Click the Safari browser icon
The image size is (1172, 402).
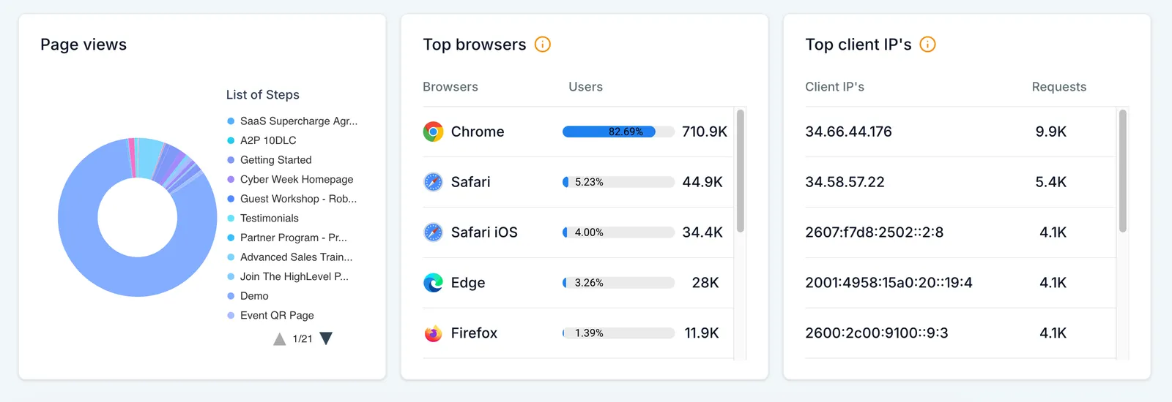click(x=433, y=182)
